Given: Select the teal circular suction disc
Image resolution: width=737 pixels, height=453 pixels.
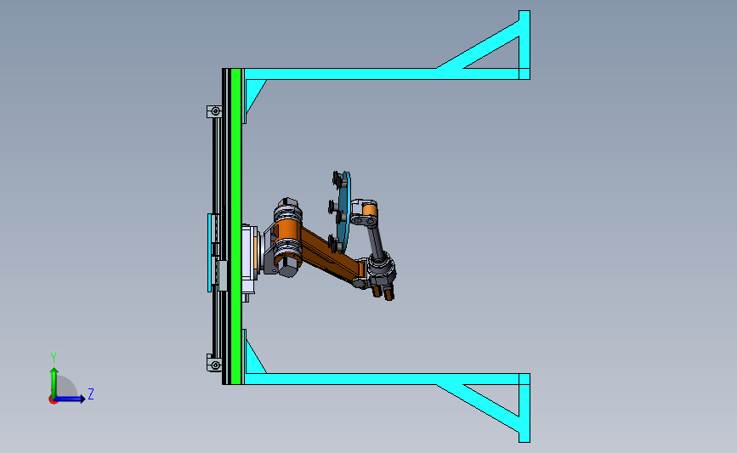Looking at the screenshot, I should pyautogui.click(x=344, y=213).
